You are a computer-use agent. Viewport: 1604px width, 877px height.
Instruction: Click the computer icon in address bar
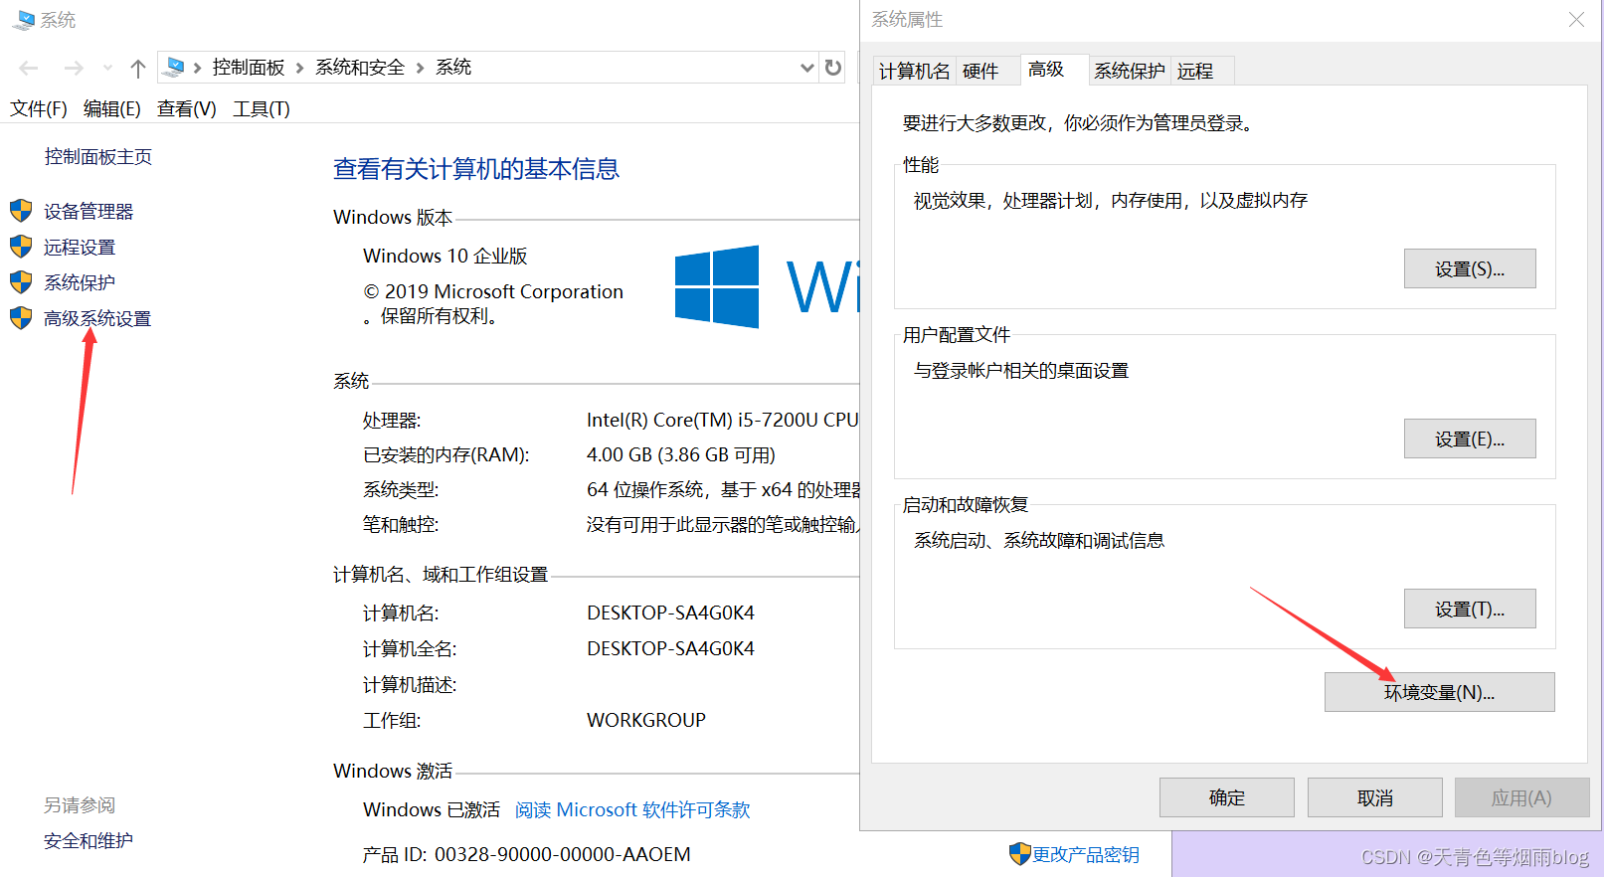click(174, 67)
